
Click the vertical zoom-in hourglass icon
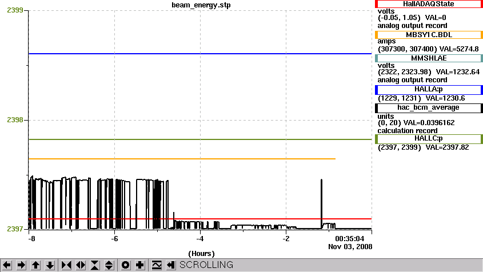click(95, 265)
